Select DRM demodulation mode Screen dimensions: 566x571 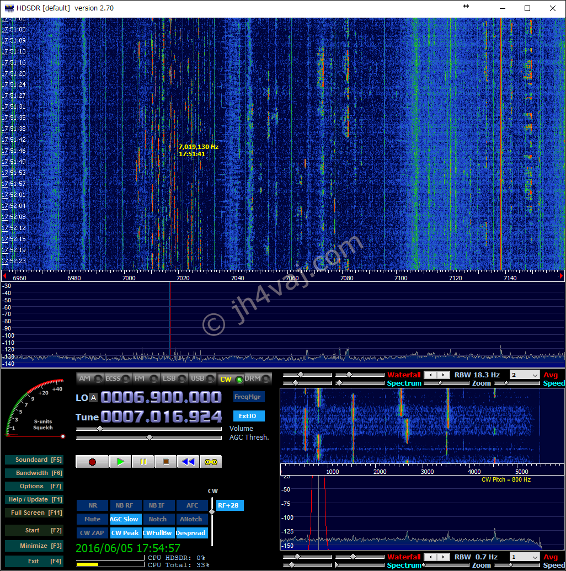point(258,378)
